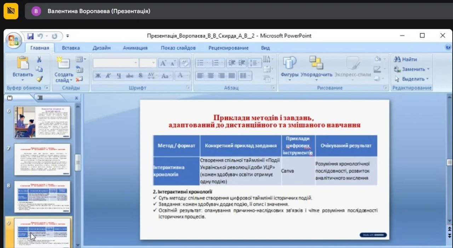Open the Анимация ribbon tab
The image size is (453, 248).
[135, 48]
